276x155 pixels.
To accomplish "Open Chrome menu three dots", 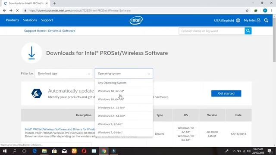I will coord(272,10).
